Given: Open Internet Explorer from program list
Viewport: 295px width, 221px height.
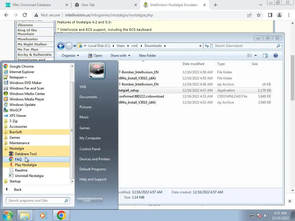Looking at the screenshot, I should click(x=36, y=72).
